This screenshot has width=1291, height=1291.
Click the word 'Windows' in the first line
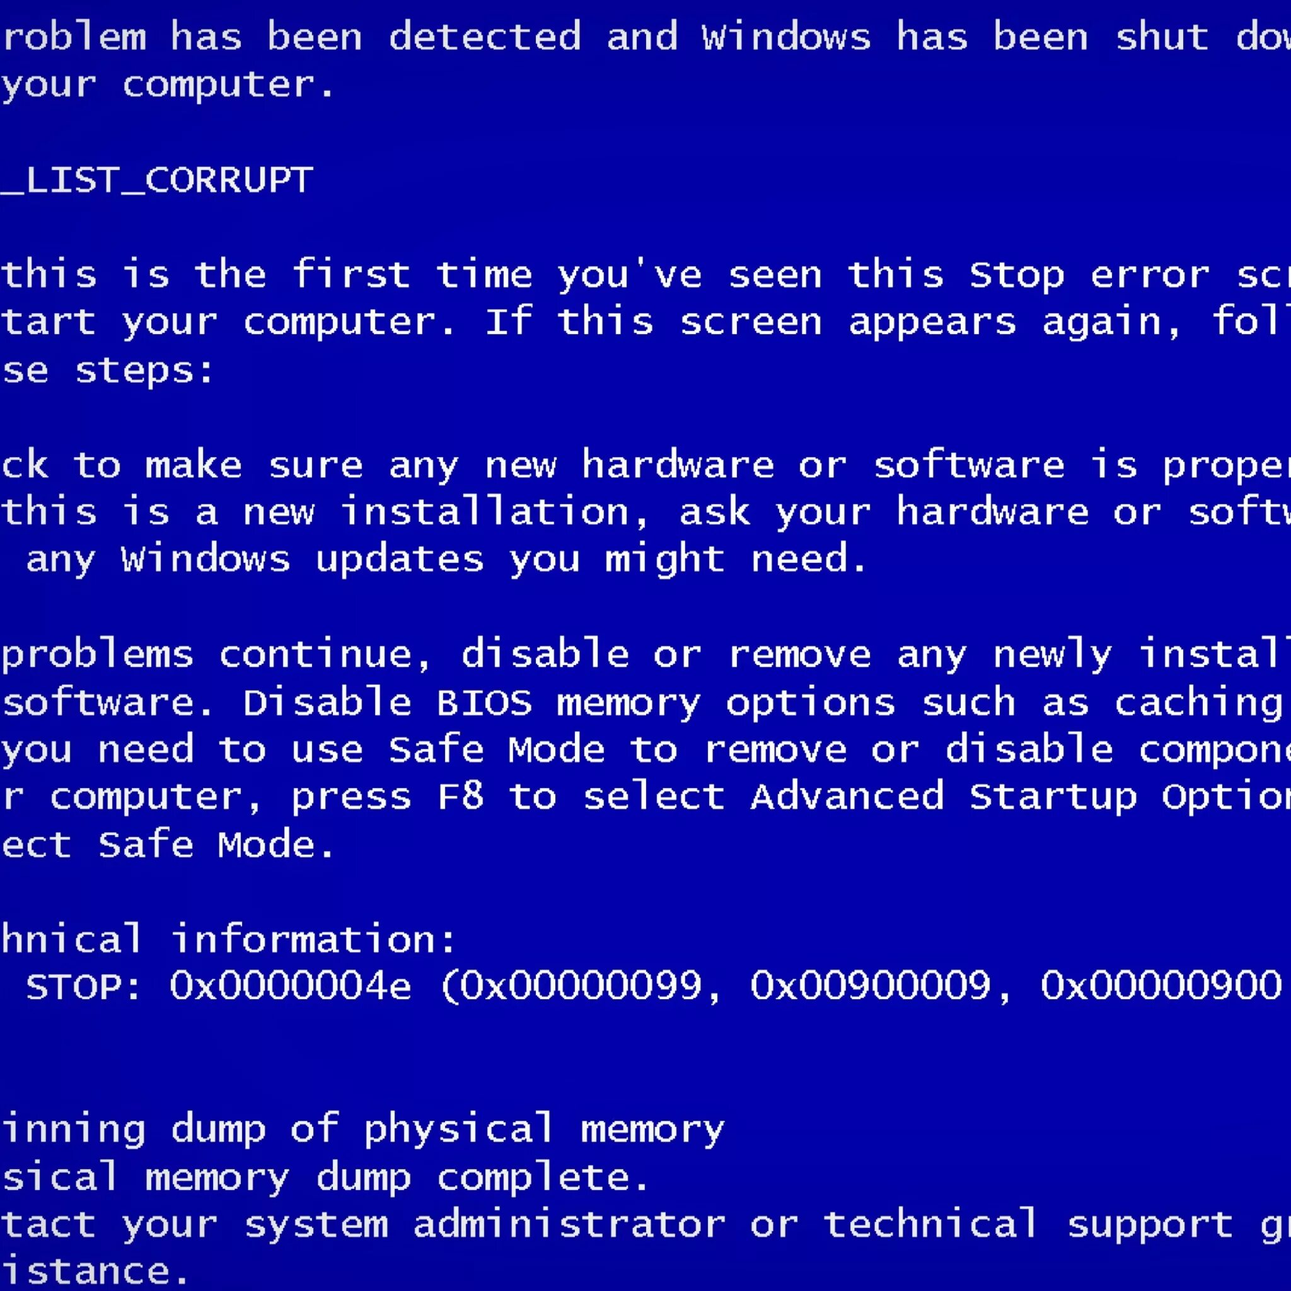pyautogui.click(x=787, y=37)
